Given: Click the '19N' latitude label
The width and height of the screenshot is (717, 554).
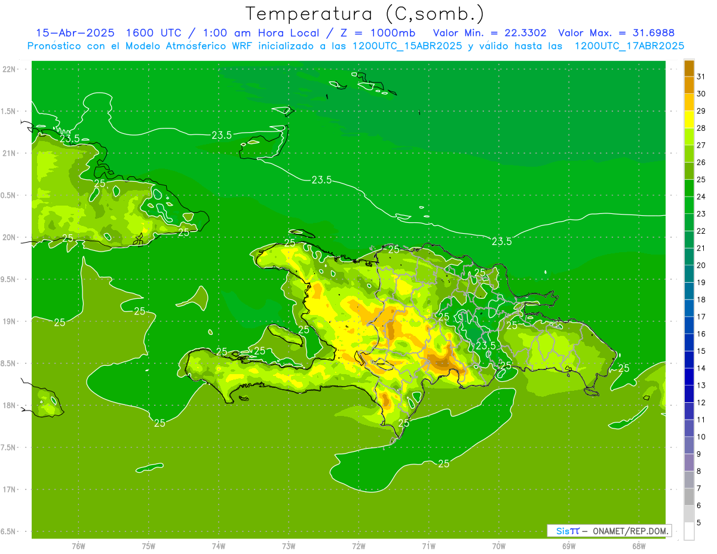Looking at the screenshot, I should pyautogui.click(x=9, y=322).
